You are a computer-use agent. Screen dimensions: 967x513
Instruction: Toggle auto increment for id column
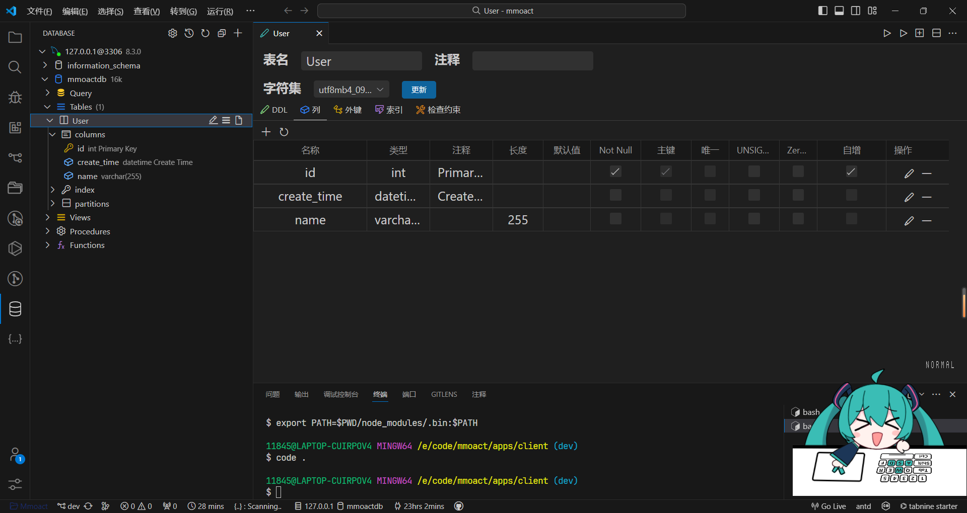point(851,172)
